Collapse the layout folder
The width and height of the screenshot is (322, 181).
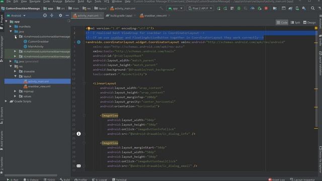(15, 76)
